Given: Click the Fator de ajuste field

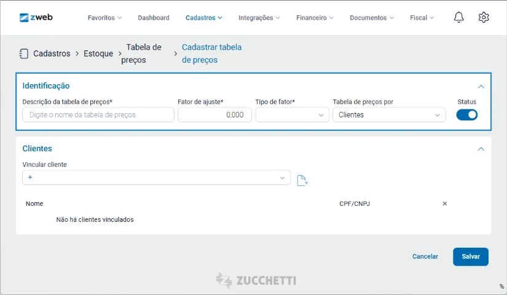Looking at the screenshot, I should [x=214, y=115].
